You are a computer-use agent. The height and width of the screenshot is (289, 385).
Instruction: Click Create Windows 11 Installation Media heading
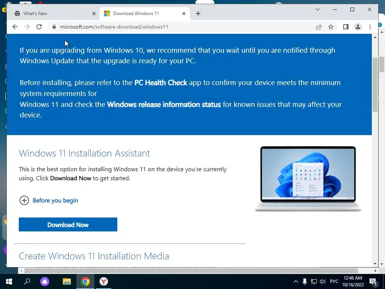[x=94, y=256]
